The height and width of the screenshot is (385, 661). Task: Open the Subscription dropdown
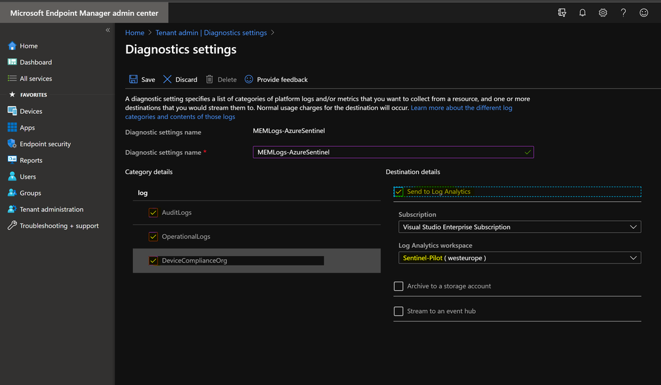click(519, 227)
